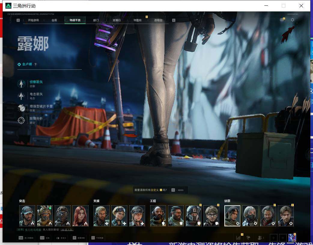Click the 工程 class label

[153, 201]
